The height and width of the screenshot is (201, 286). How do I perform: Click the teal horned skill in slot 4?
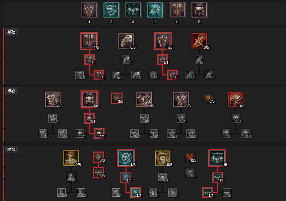click(155, 10)
